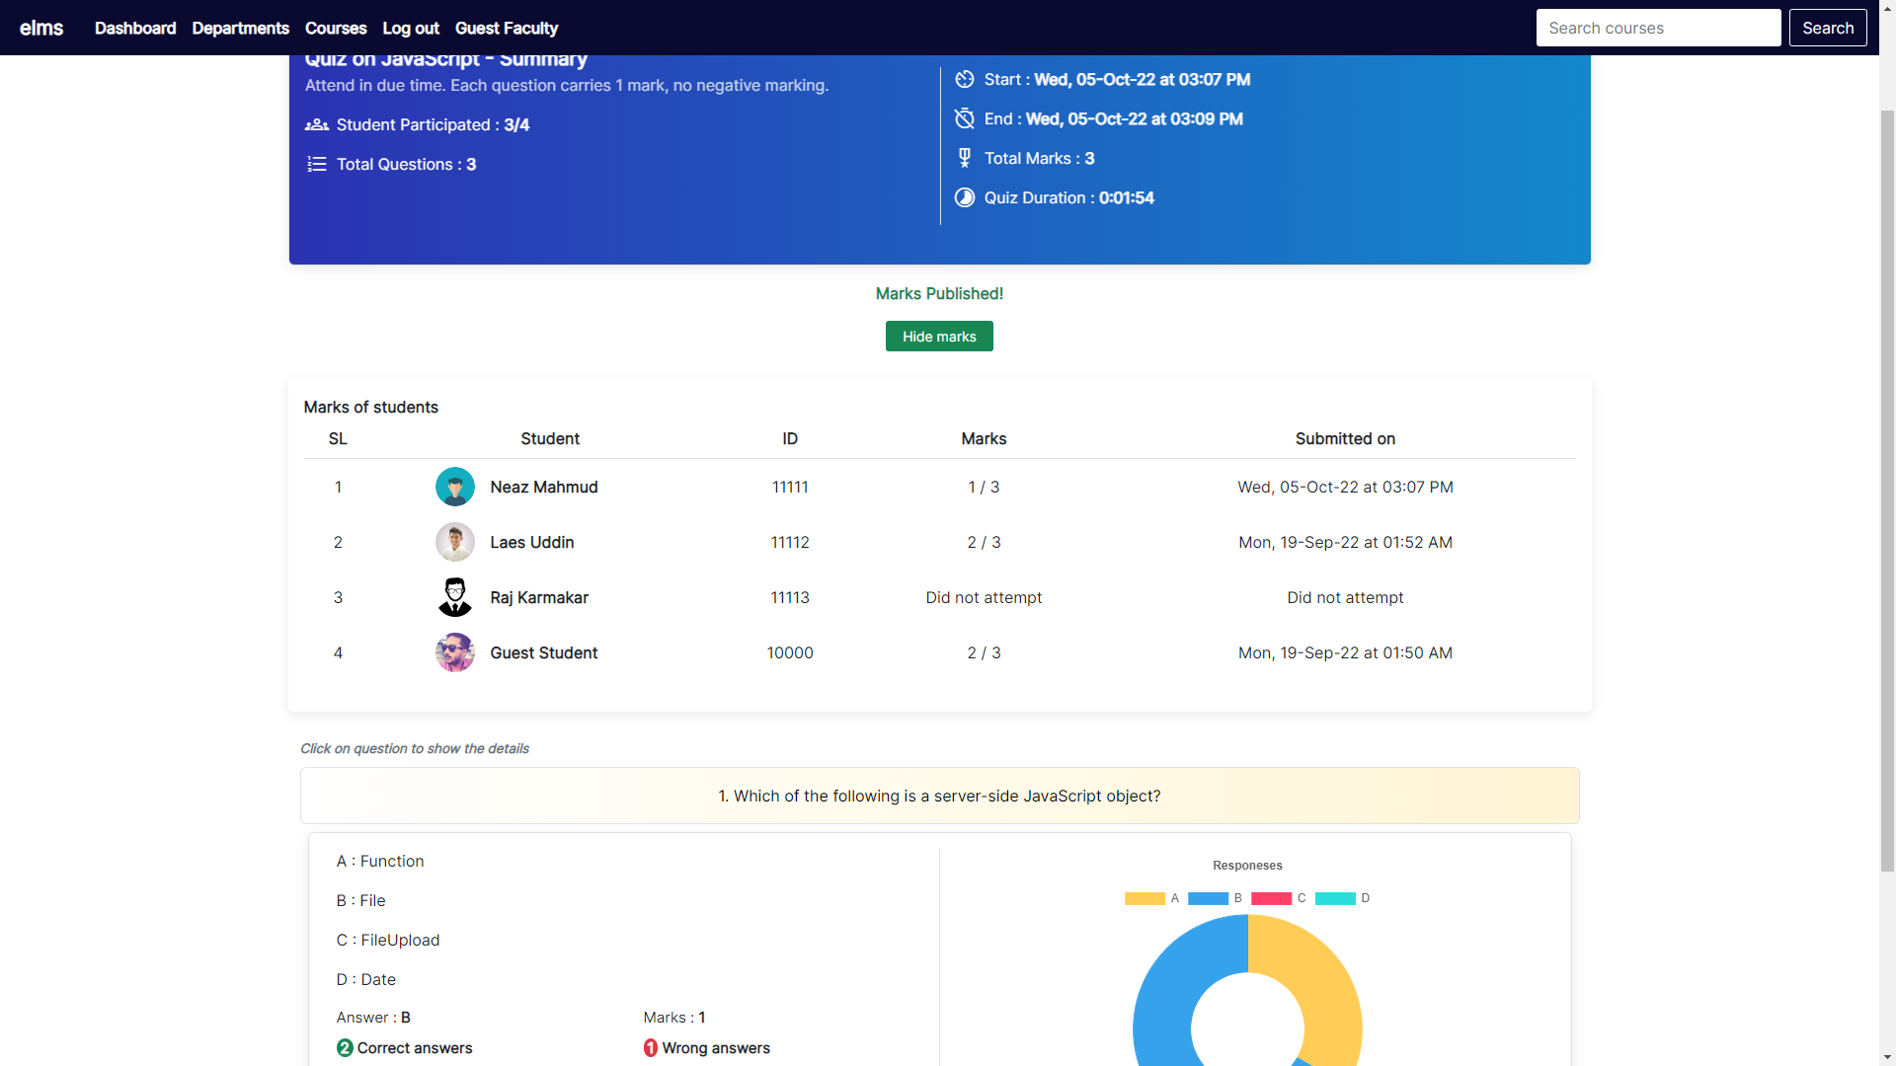The width and height of the screenshot is (1896, 1066).
Task: Open the Courses nav link
Action: point(336,28)
